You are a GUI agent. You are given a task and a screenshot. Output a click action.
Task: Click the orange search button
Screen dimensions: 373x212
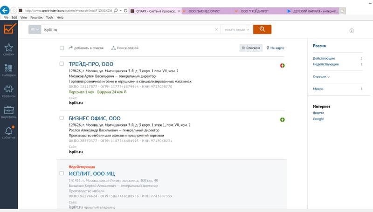tap(262, 29)
